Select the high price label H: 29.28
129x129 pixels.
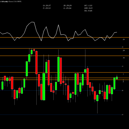pyautogui.click(x=68, y=6)
